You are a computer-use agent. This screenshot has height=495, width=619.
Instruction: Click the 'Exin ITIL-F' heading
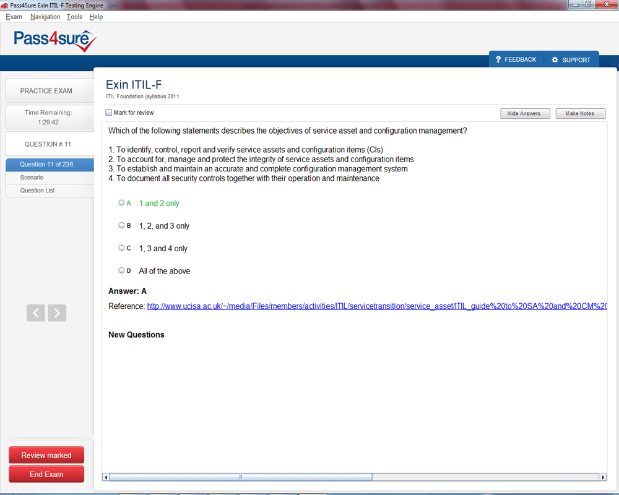[134, 85]
